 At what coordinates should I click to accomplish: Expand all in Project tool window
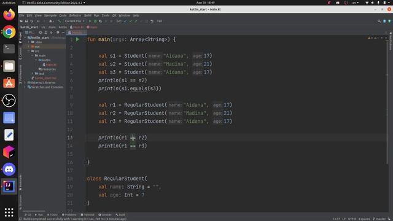tap(46, 33)
